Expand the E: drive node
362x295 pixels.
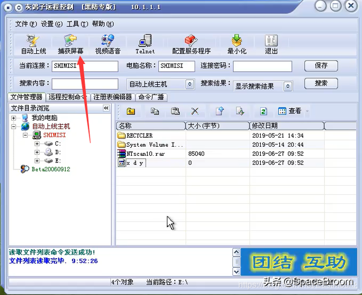(37, 161)
